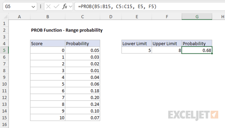The height and width of the screenshot is (128, 225).
Task: Click the Probability header in column C
Action: (x=83, y=43)
